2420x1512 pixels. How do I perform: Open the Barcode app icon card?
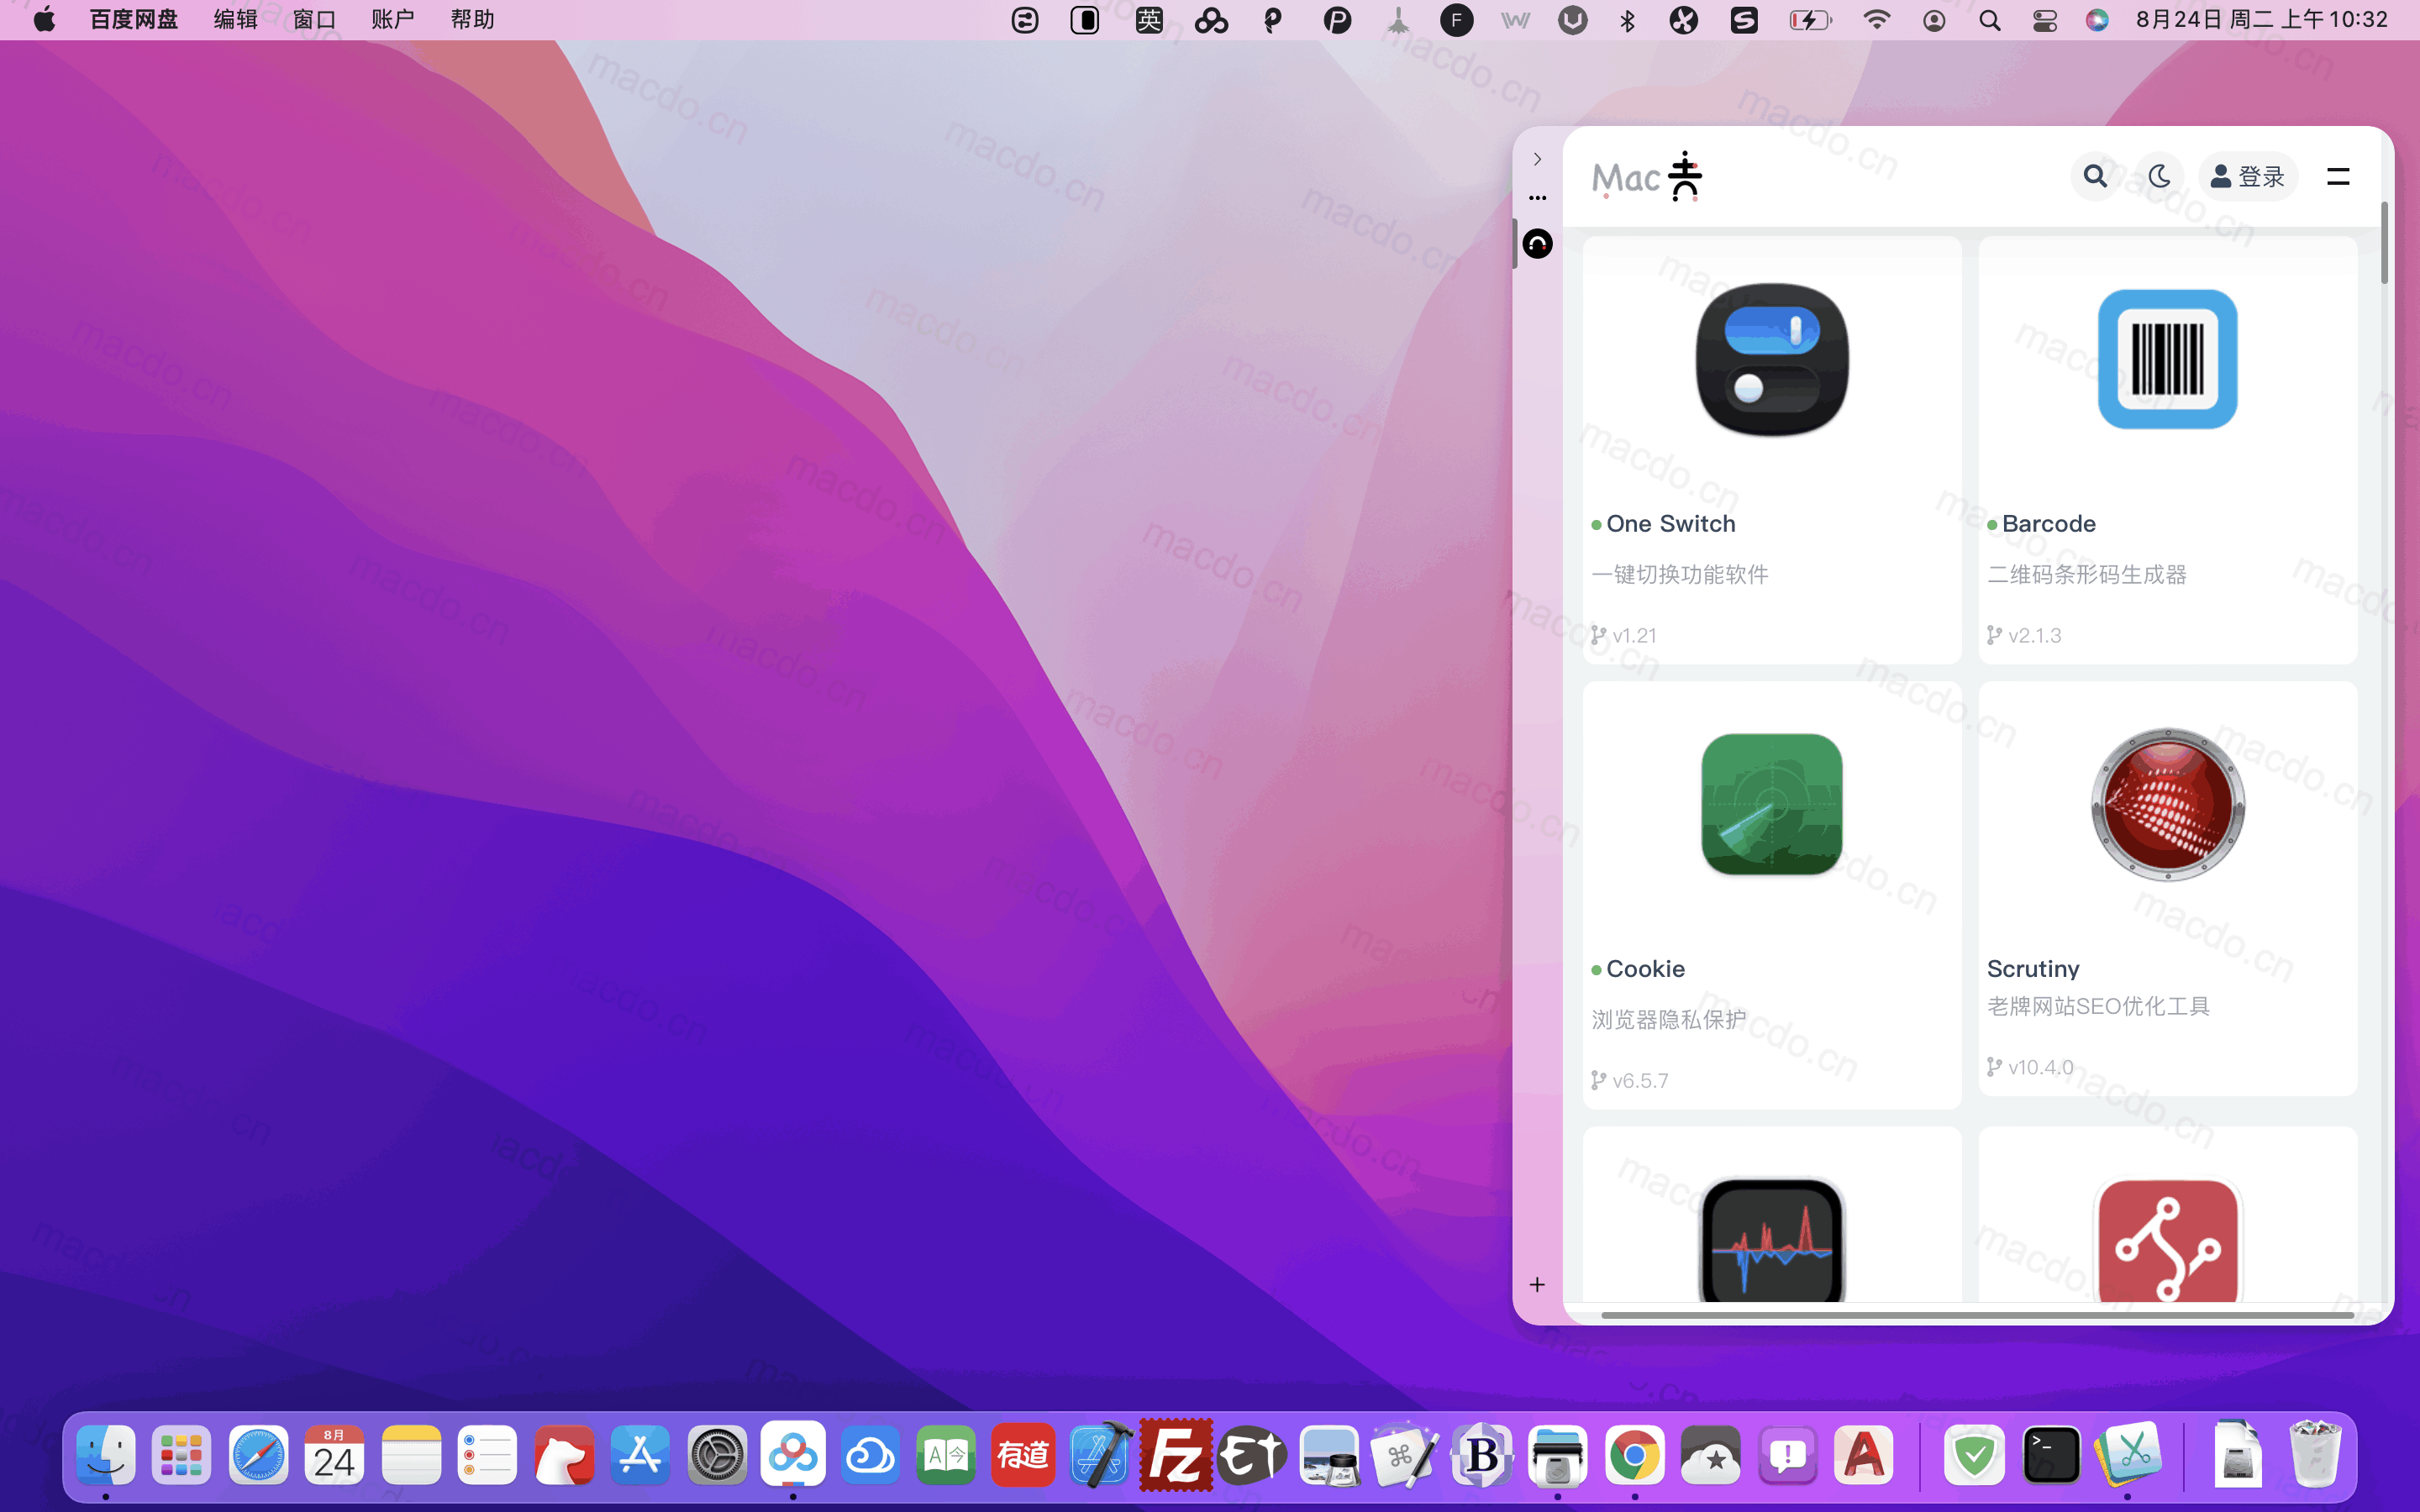pos(2167,359)
